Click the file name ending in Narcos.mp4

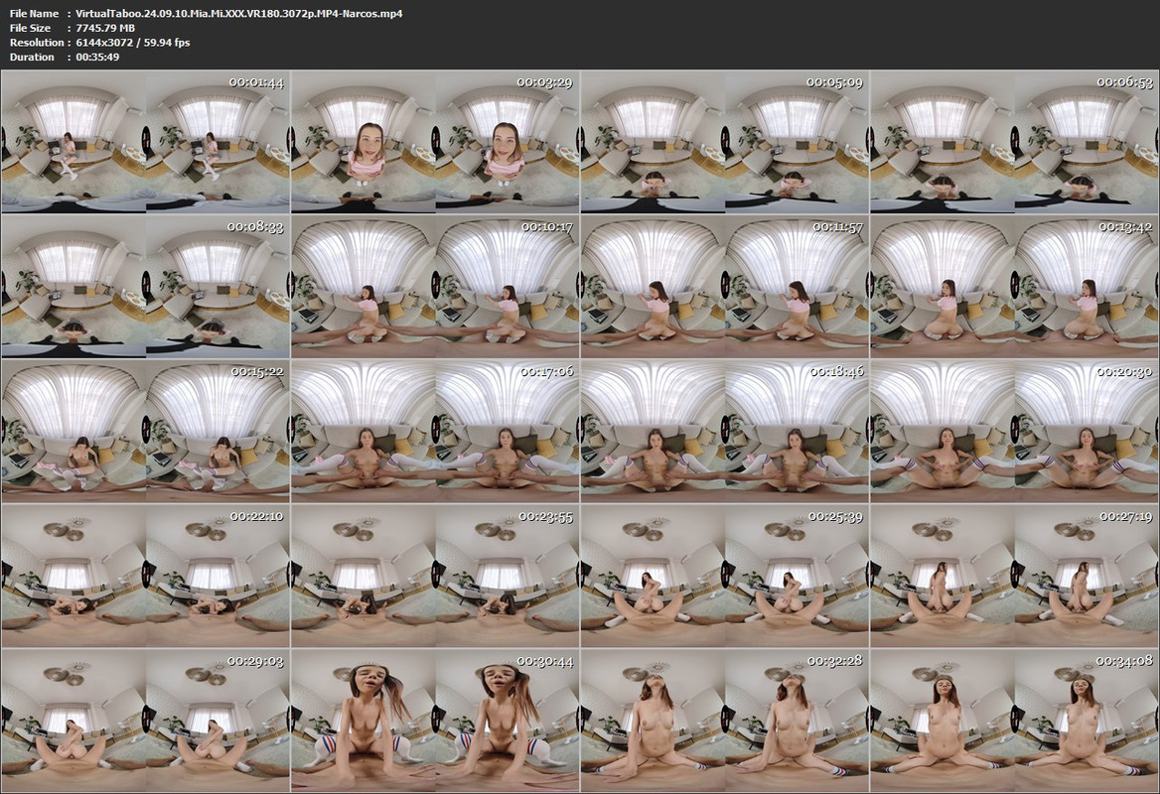tap(239, 13)
